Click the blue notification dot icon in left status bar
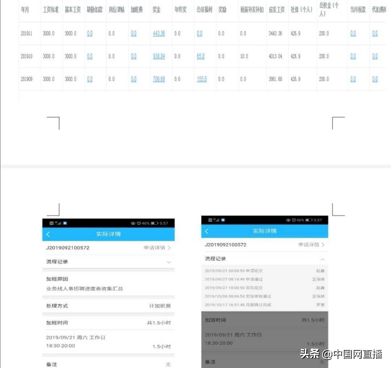This screenshot has height=368, width=391. [64, 222]
